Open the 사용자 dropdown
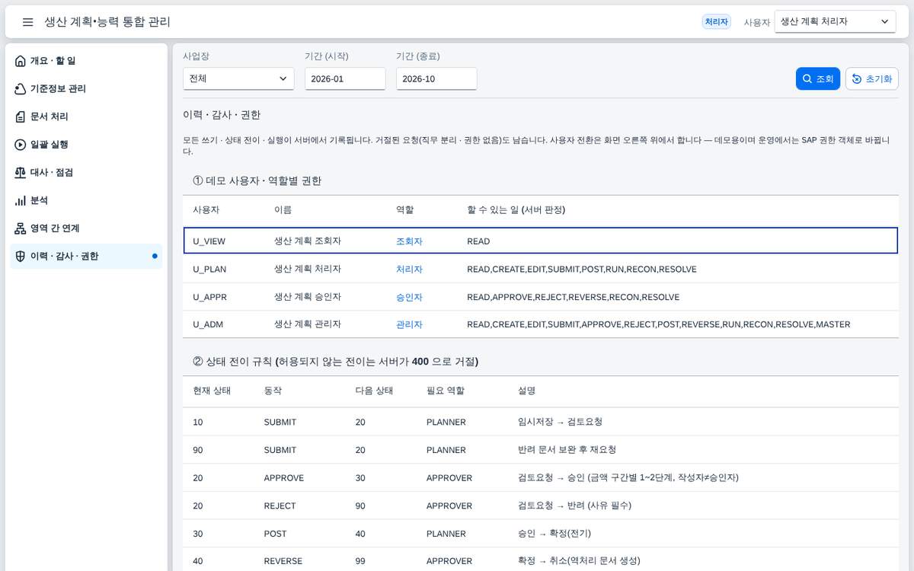 pos(835,22)
